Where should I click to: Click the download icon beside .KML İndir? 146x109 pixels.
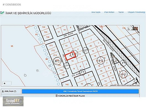pos(3,91)
